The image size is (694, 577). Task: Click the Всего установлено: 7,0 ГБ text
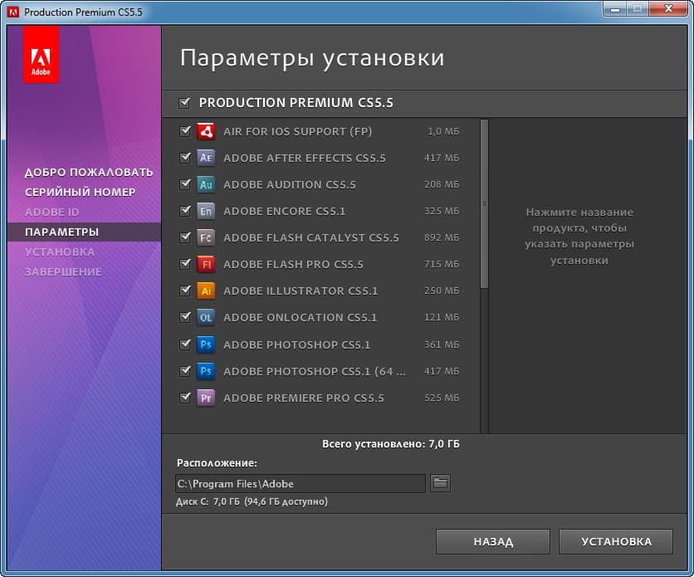(x=391, y=444)
